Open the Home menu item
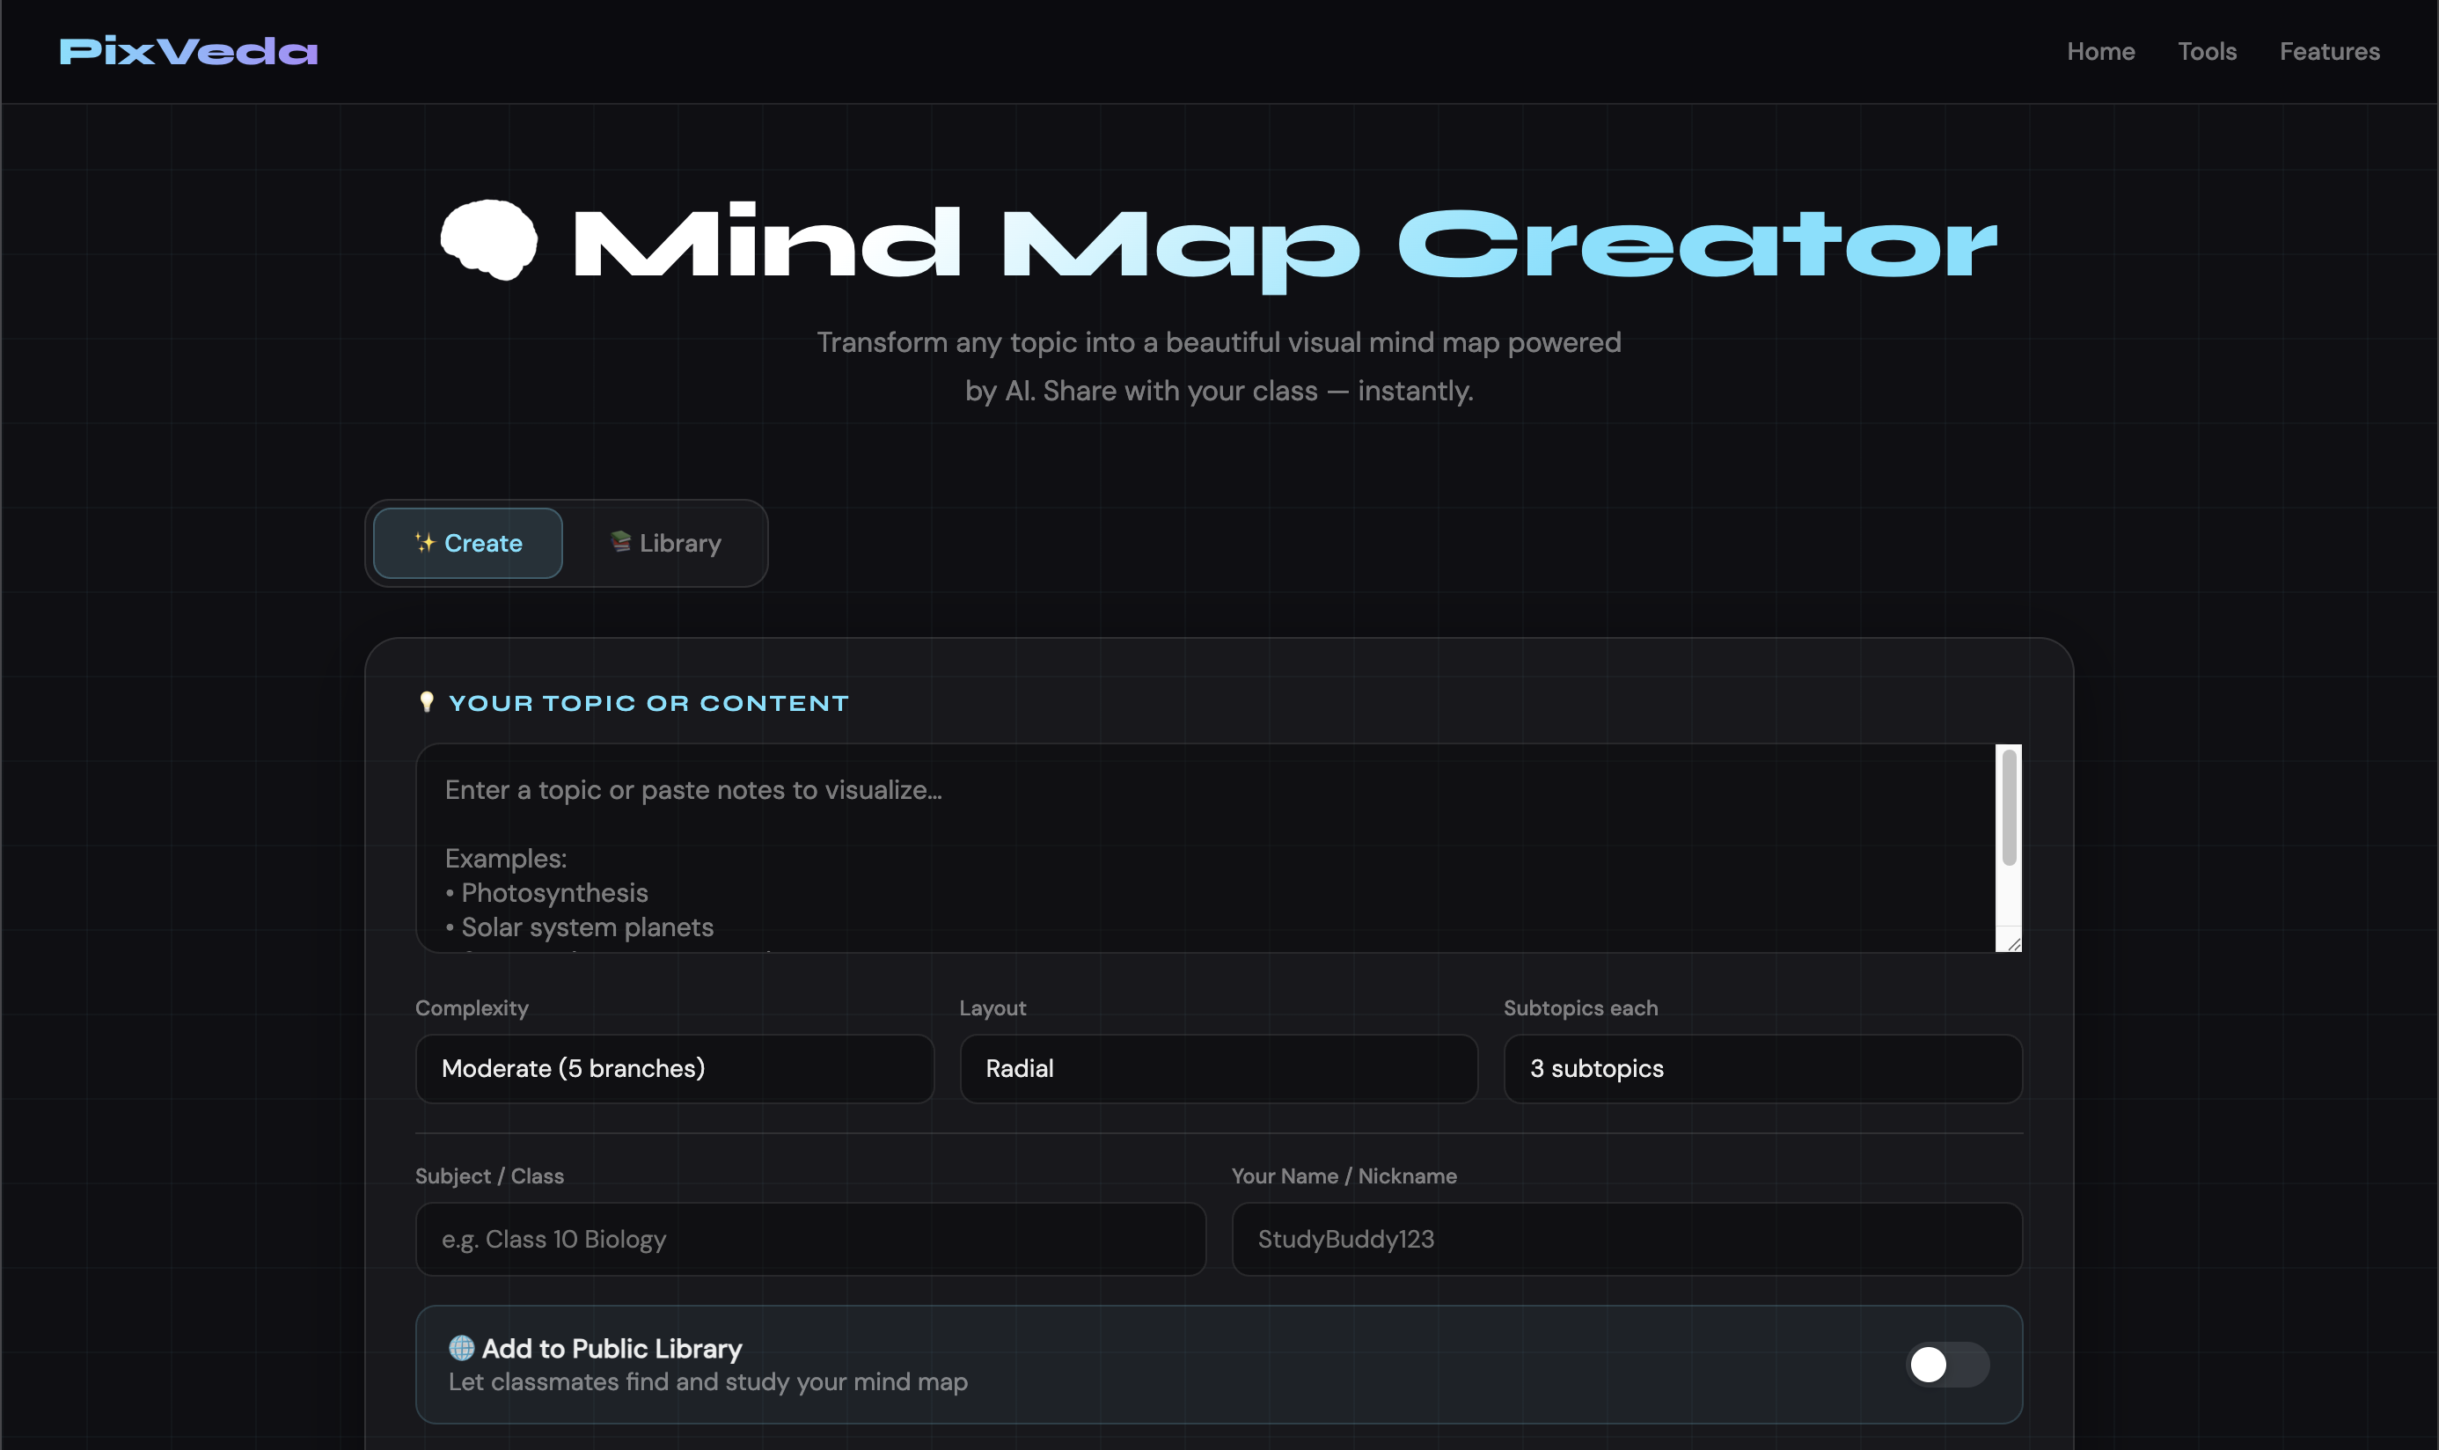The width and height of the screenshot is (2439, 1450). point(2101,51)
